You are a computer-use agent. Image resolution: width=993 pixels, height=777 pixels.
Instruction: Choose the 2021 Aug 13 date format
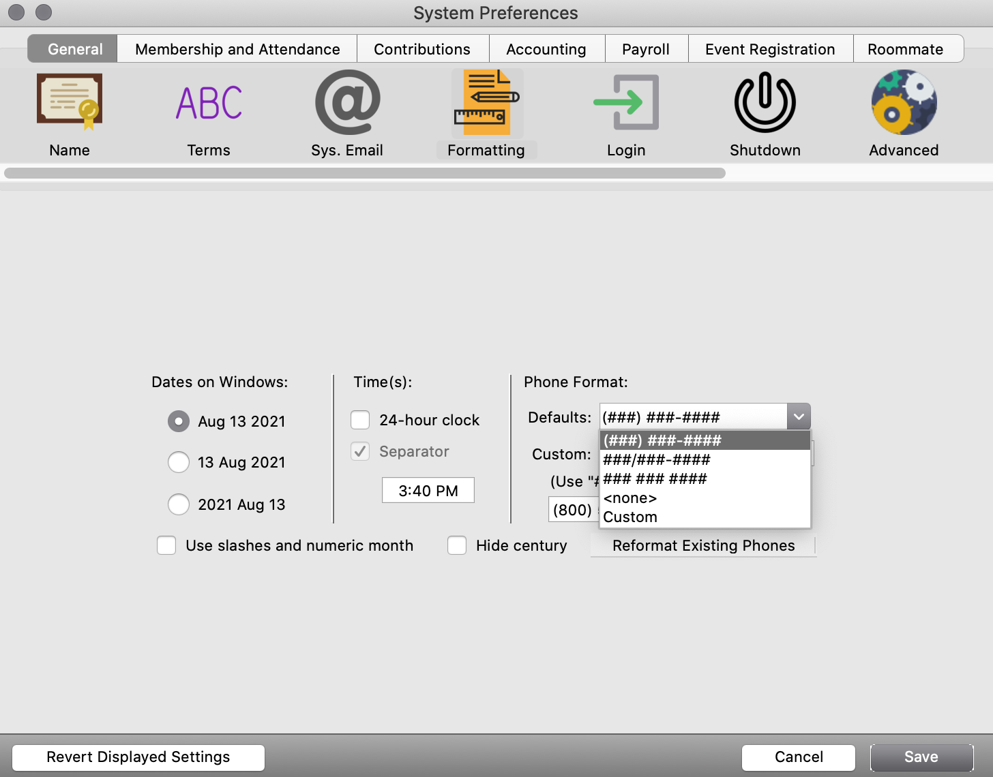pyautogui.click(x=179, y=504)
